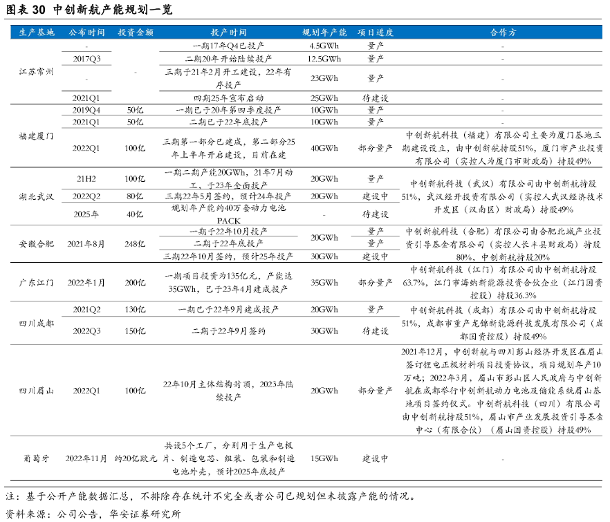Click the '40GWh' capacity cell
Image resolution: width=610 pixels, height=522 pixels.
(324, 149)
